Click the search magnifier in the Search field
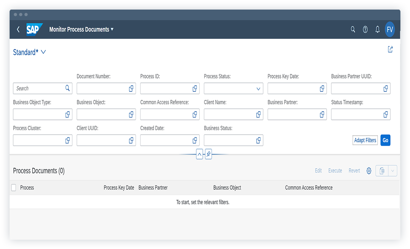The image size is (410, 249). tap(67, 88)
